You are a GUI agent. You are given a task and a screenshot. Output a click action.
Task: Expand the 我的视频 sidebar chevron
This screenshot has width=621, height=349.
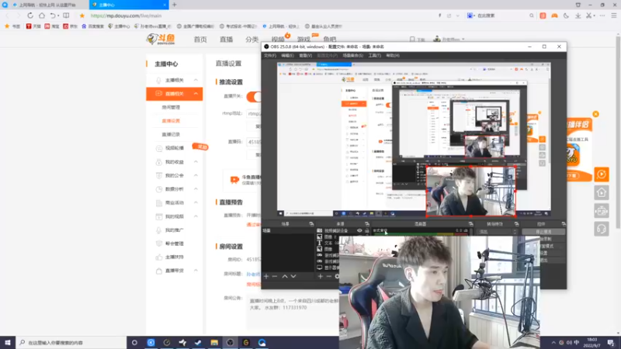[196, 216]
